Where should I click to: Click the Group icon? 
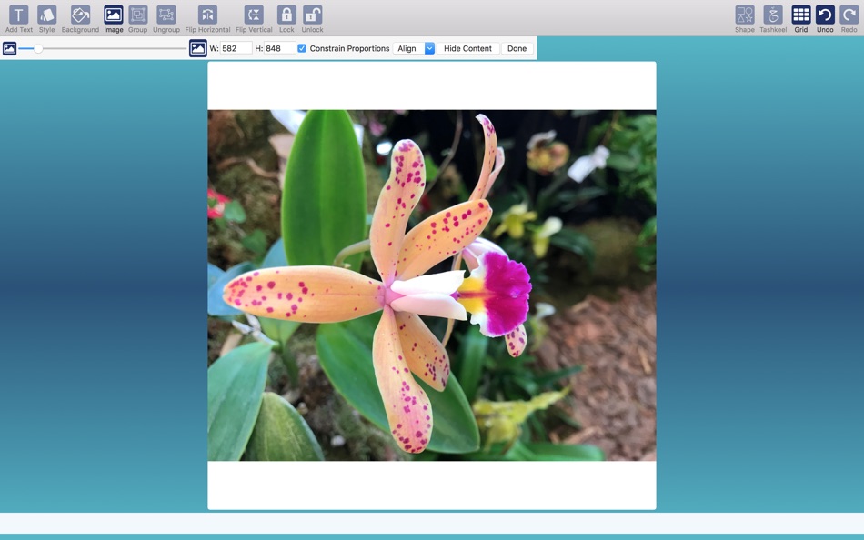tap(137, 16)
